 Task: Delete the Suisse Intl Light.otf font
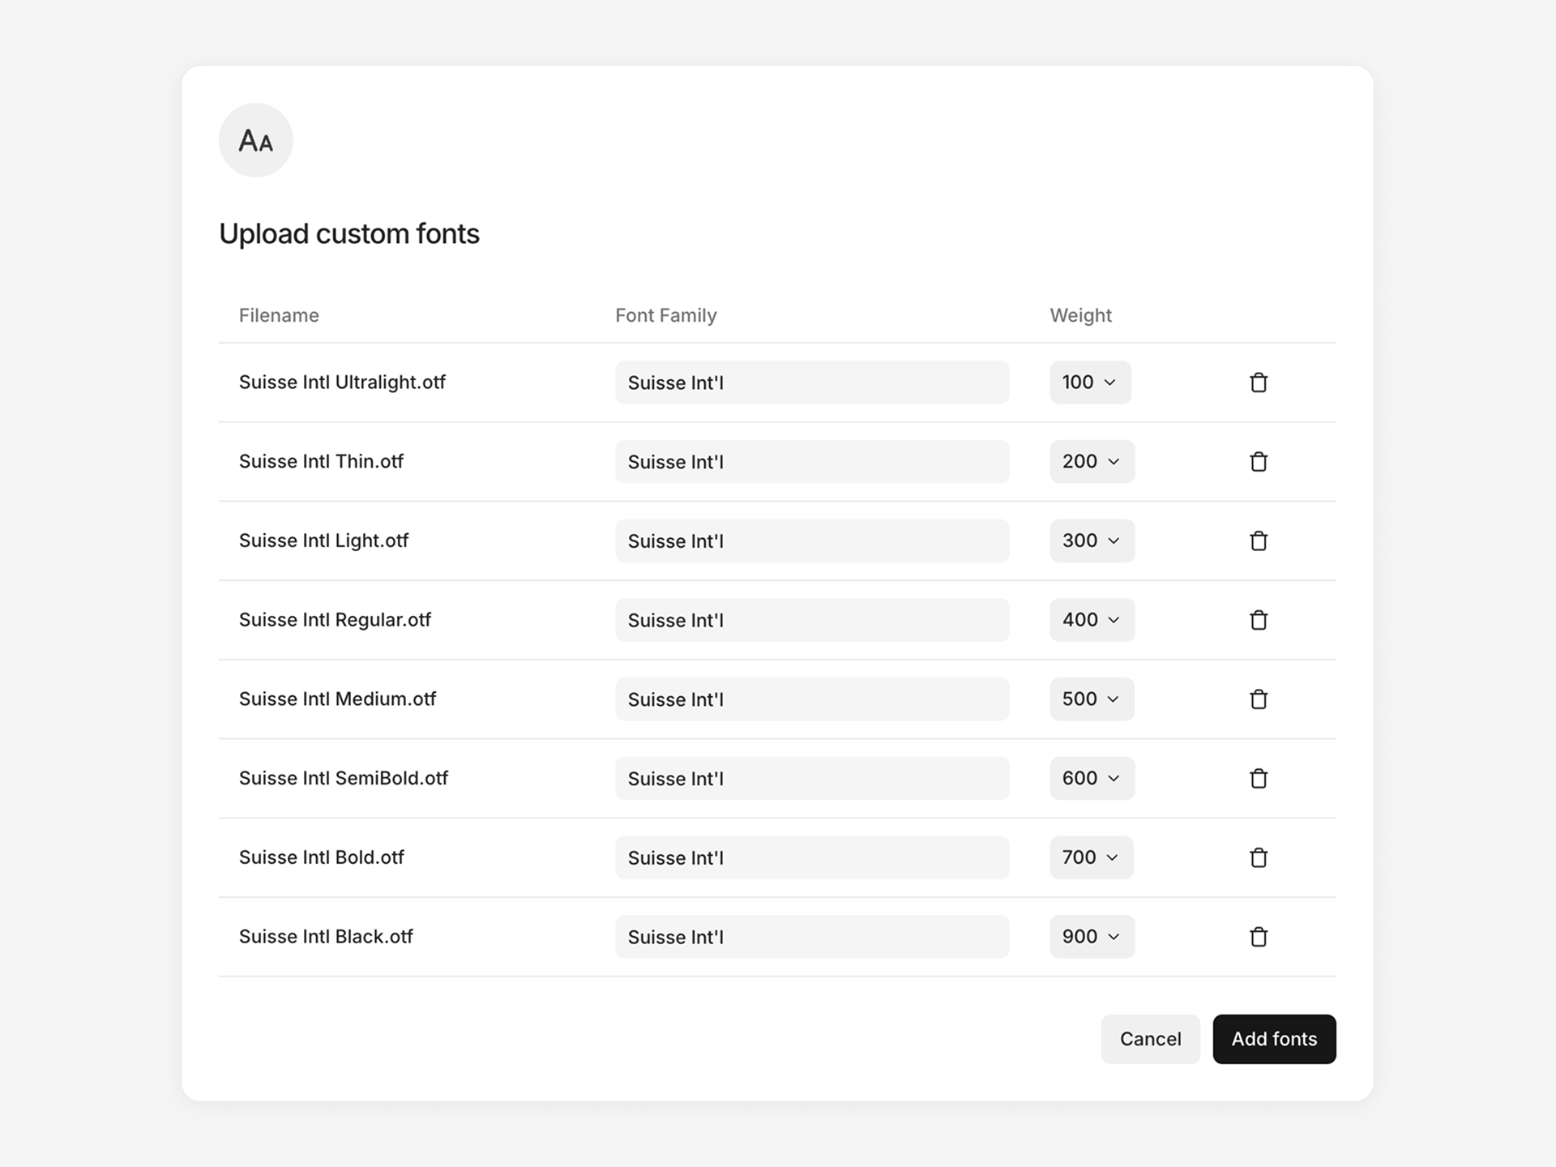[1259, 541]
